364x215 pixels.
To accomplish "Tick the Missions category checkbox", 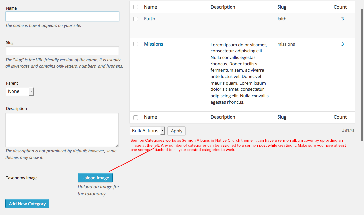I will [136, 44].
